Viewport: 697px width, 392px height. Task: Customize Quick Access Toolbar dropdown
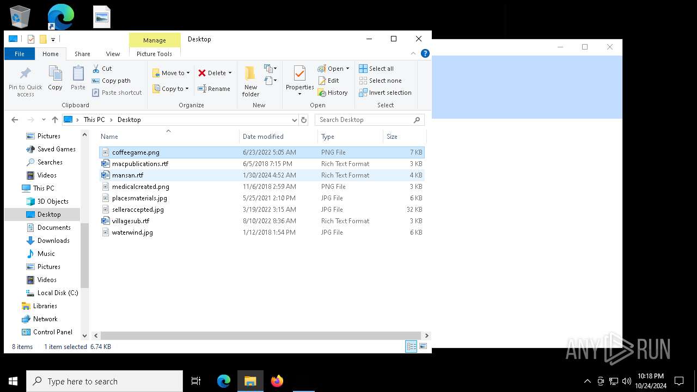pyautogui.click(x=53, y=39)
